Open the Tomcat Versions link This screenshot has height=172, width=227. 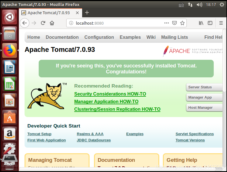(190, 140)
